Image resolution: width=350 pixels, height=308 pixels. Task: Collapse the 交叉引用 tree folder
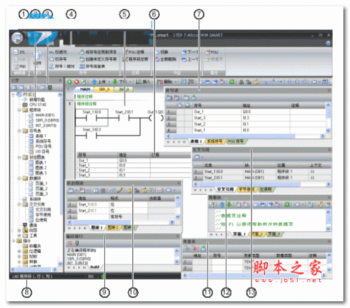tap(20, 205)
